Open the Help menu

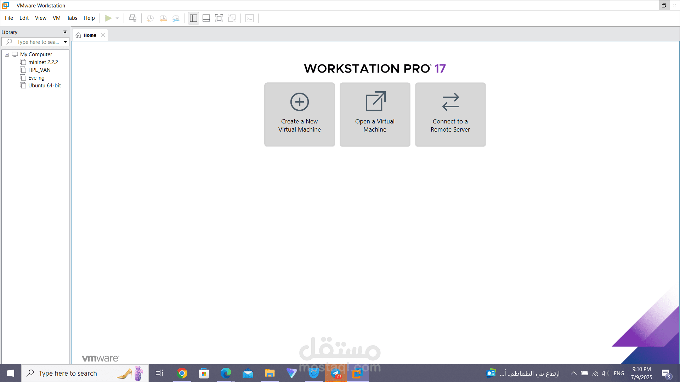[x=89, y=18]
